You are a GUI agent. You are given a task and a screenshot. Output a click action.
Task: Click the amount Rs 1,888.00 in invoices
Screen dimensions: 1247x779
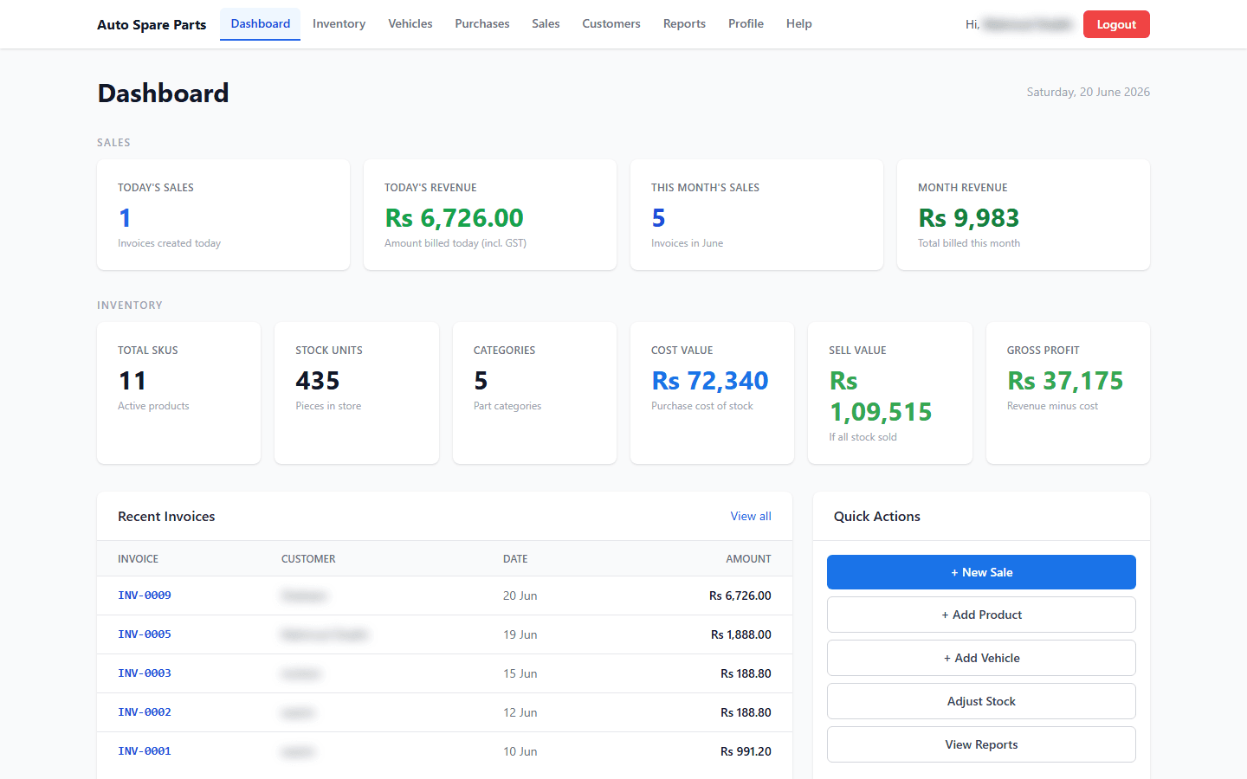741,634
